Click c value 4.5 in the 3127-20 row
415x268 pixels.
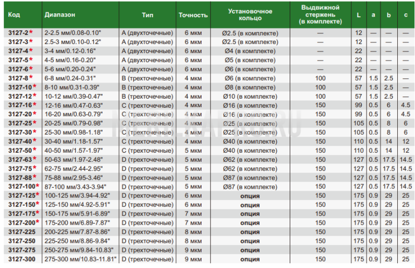(x=406, y=114)
